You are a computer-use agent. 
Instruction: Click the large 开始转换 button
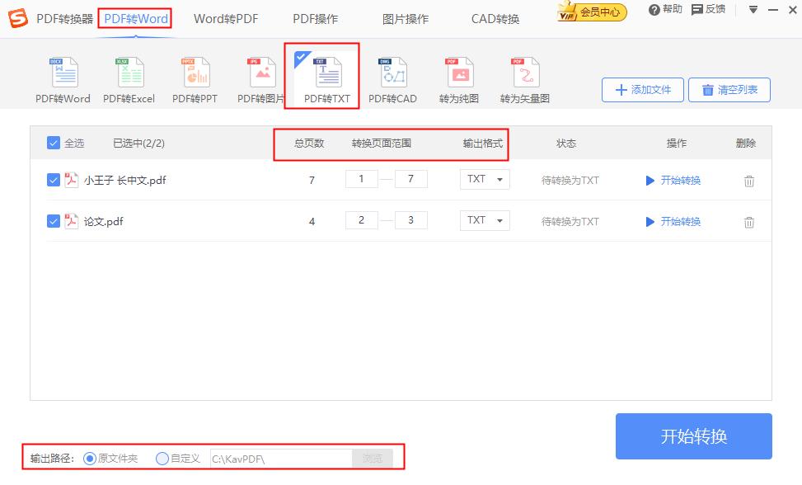click(693, 436)
